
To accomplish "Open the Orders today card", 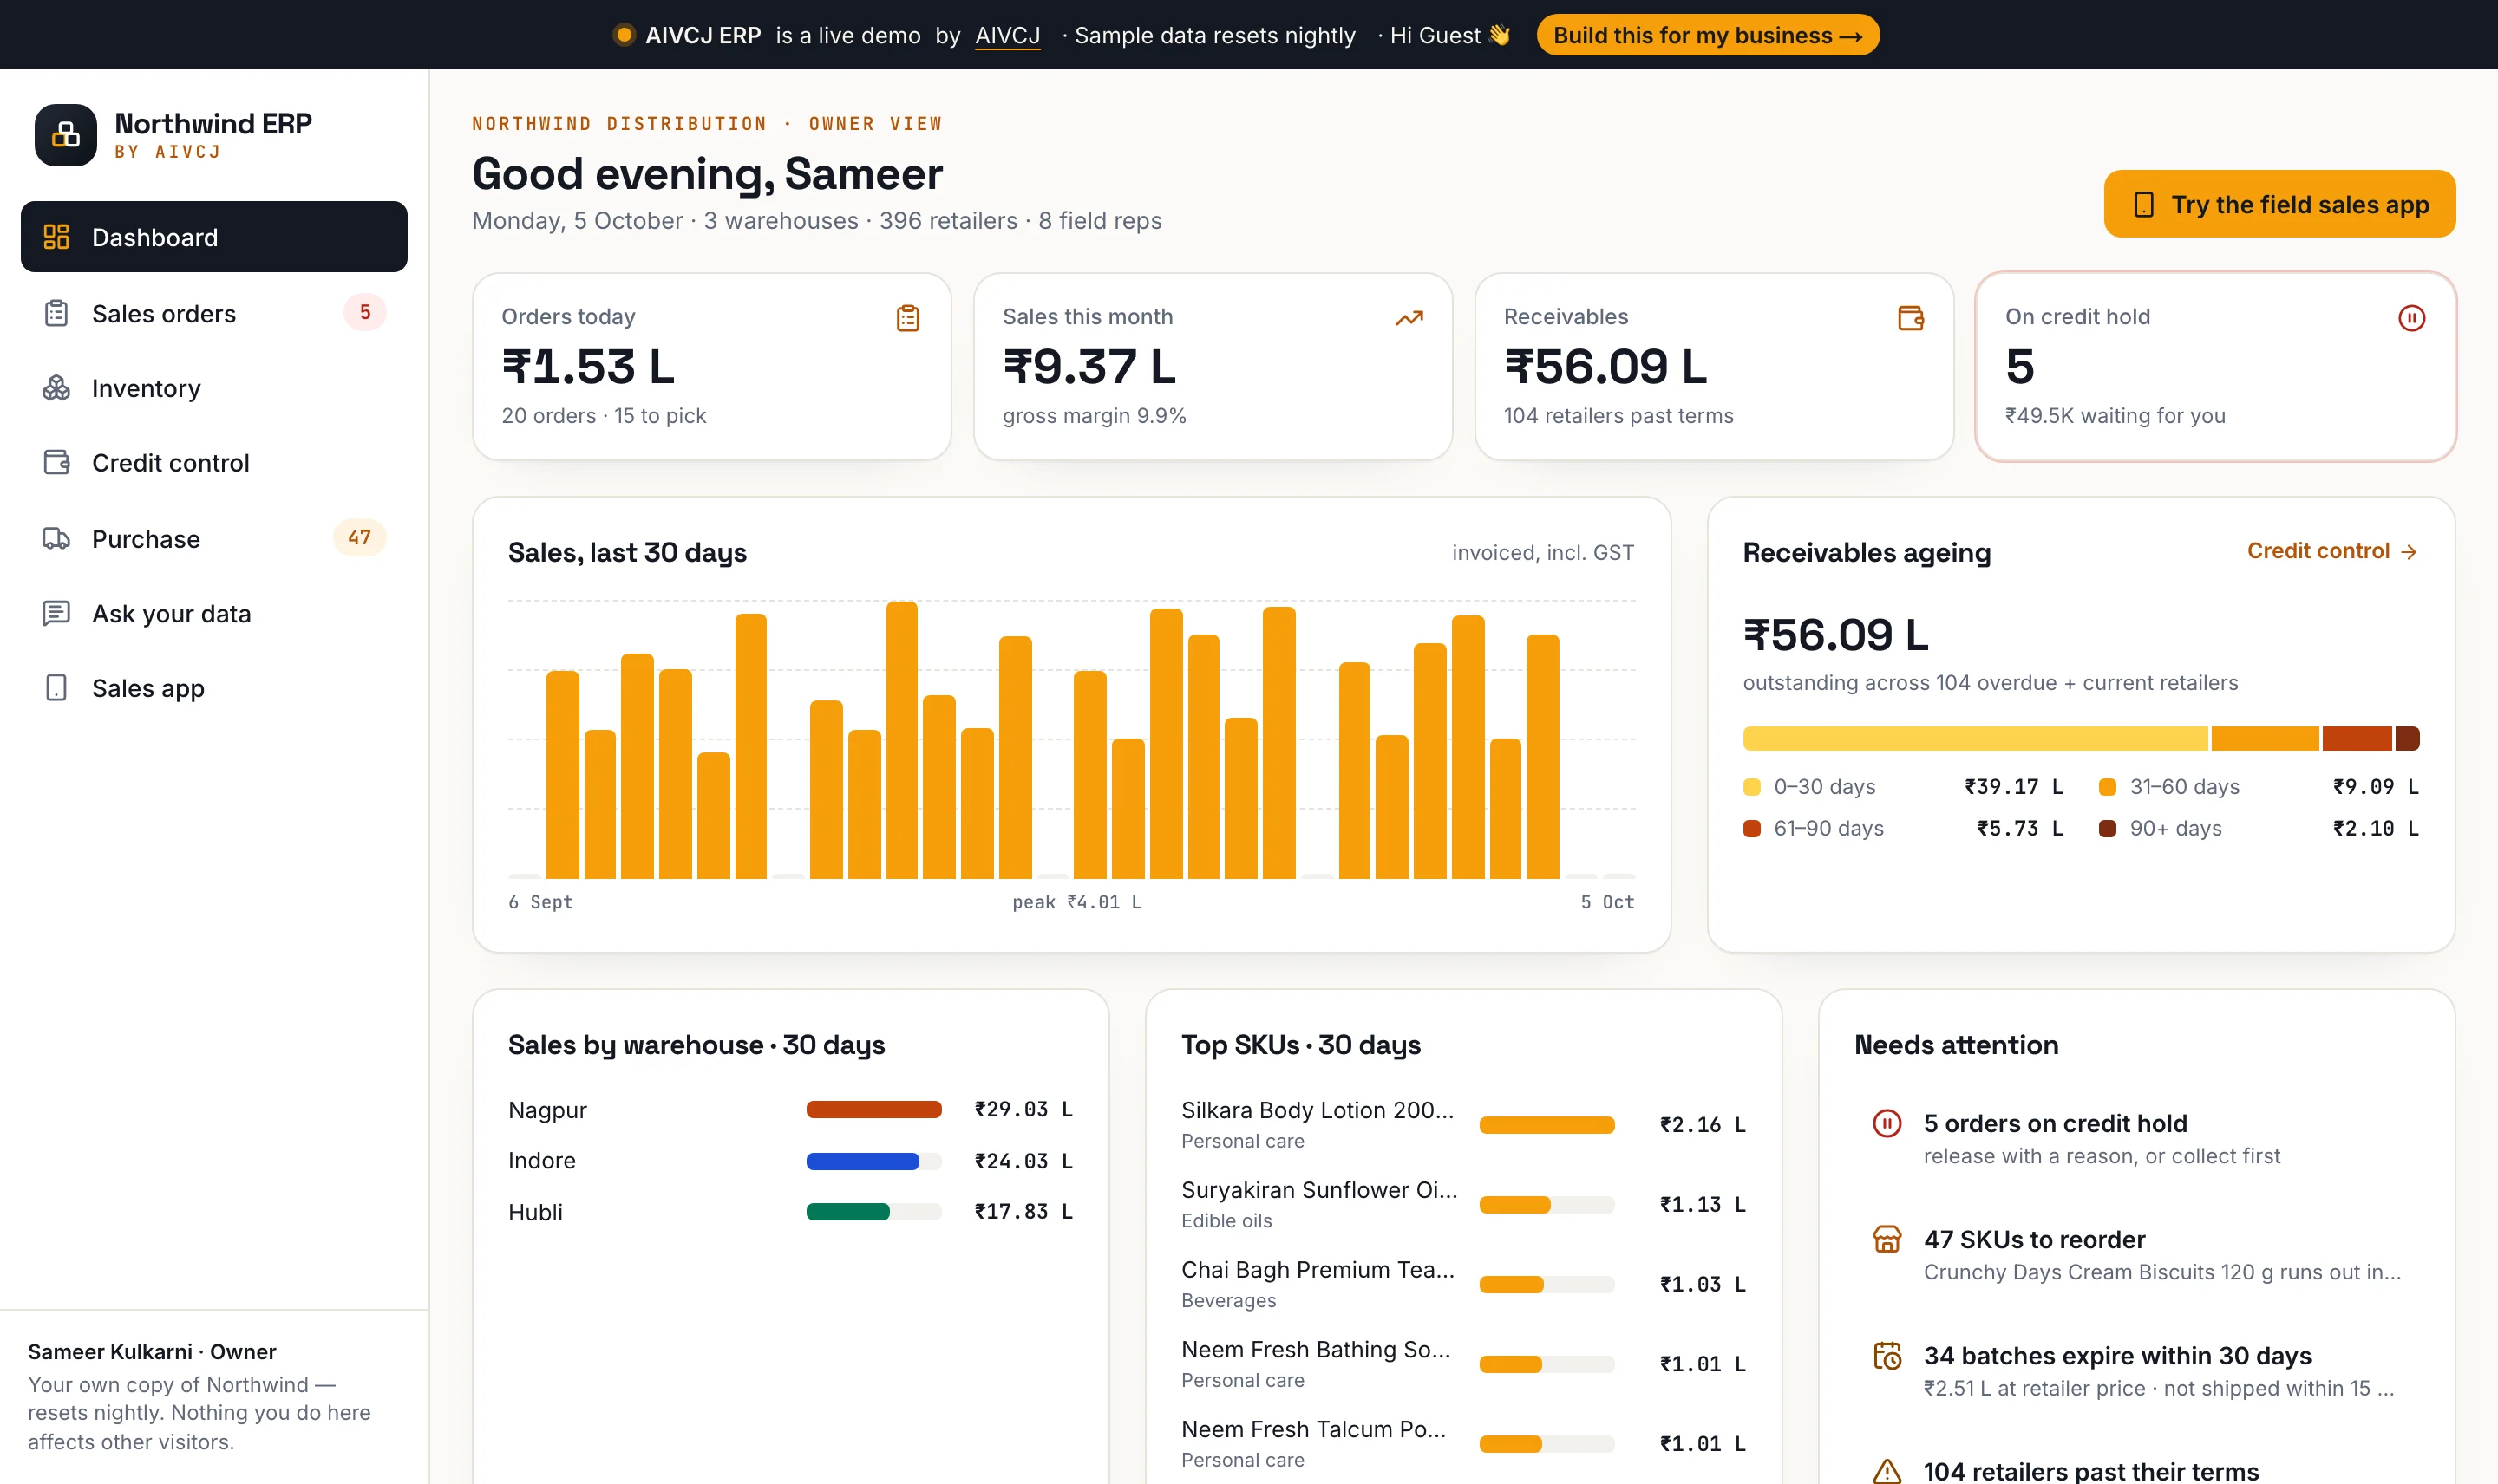I will 711,367.
